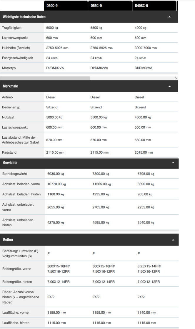
Task: Click the Gewichte section header
Action: [89, 163]
